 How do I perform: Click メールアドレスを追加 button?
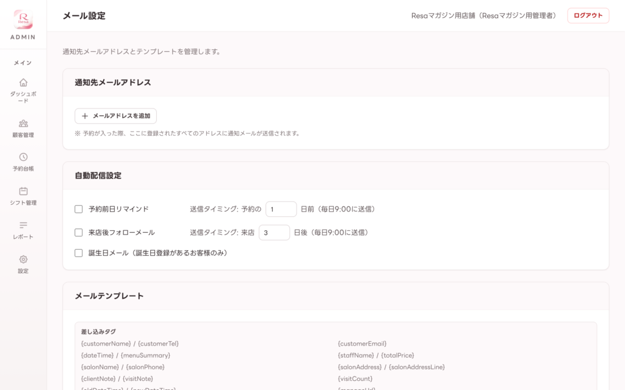pyautogui.click(x=115, y=116)
